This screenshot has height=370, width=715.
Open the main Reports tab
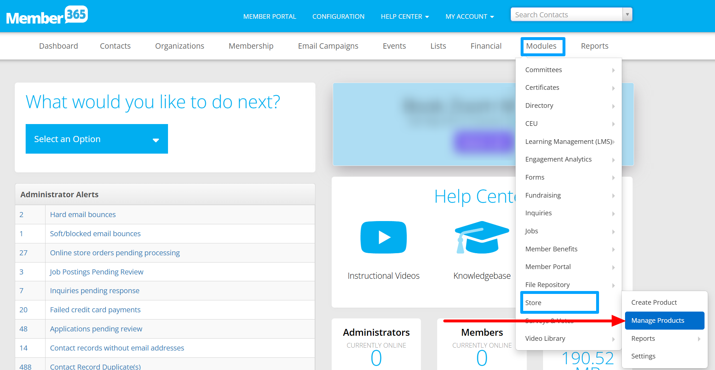[x=595, y=46]
